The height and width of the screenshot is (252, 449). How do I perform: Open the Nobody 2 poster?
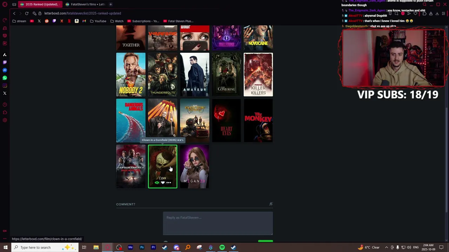point(131,75)
